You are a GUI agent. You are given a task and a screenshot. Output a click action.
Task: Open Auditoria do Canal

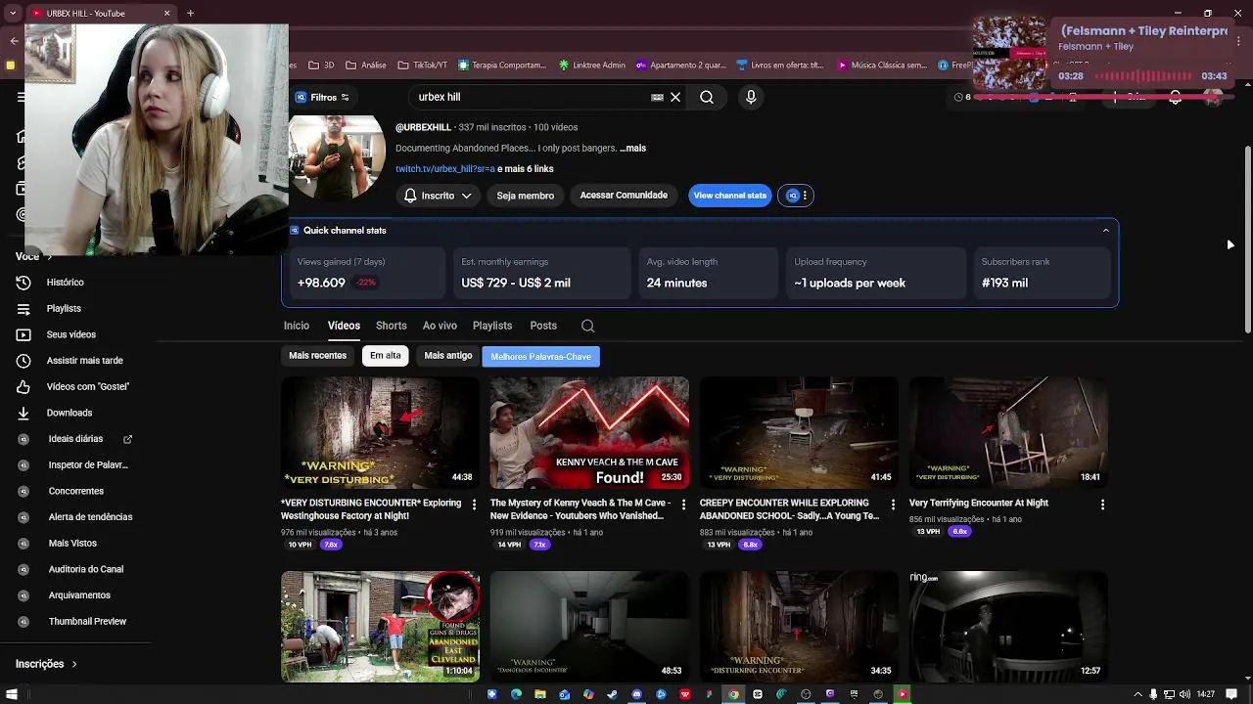tap(85, 569)
